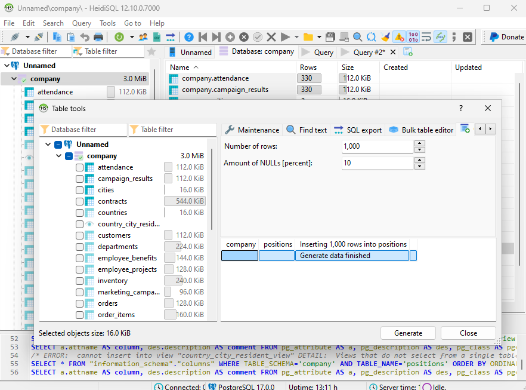This screenshot has width=526, height=390.
Task: Click the Generate button
Action: pyautogui.click(x=409, y=333)
